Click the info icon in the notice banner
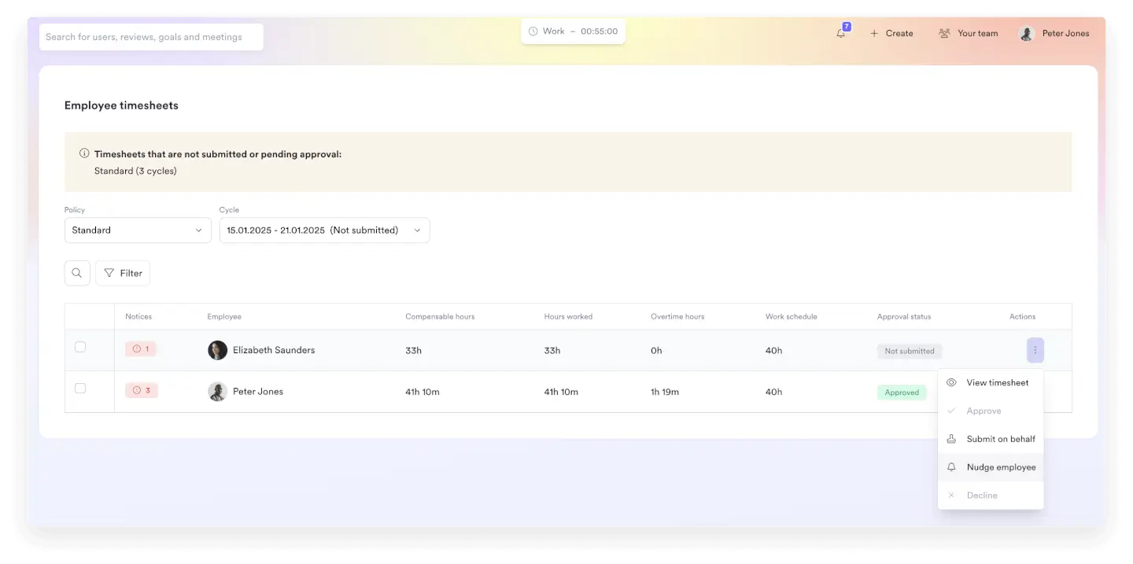Image resolution: width=1133 pixels, height=564 pixels. click(x=84, y=153)
